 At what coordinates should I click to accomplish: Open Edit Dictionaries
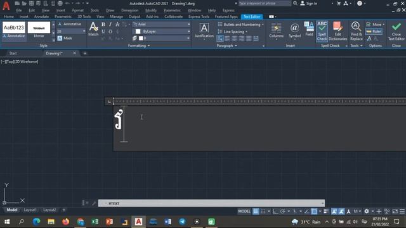tap(337, 31)
